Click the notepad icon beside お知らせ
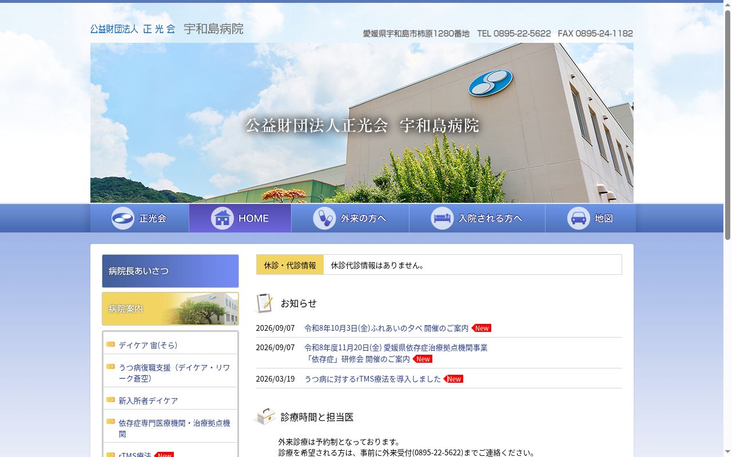 [x=264, y=303]
